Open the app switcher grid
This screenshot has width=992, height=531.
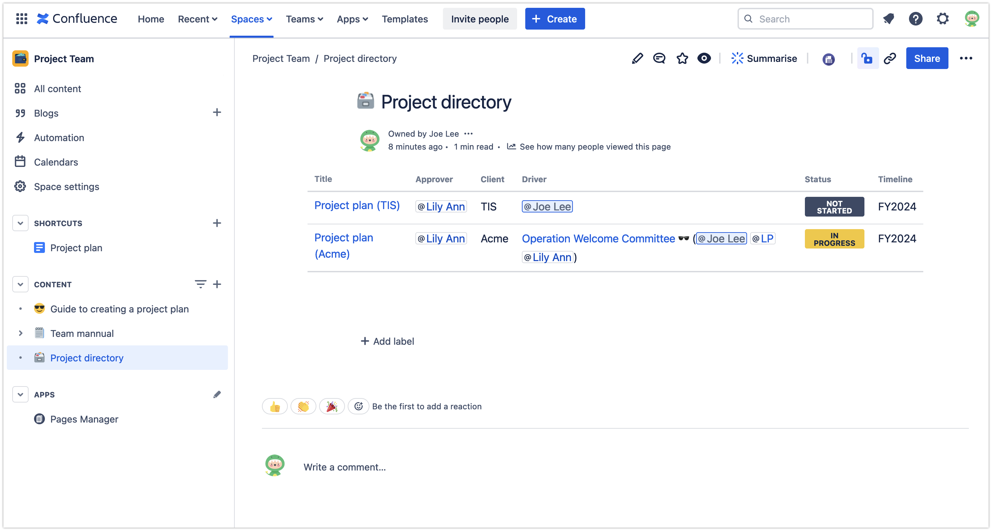21,18
